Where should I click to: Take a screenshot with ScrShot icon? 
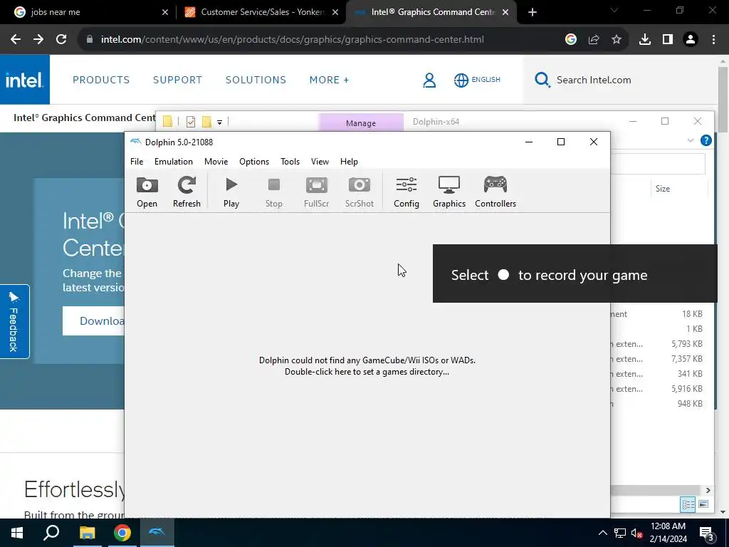[x=360, y=192]
